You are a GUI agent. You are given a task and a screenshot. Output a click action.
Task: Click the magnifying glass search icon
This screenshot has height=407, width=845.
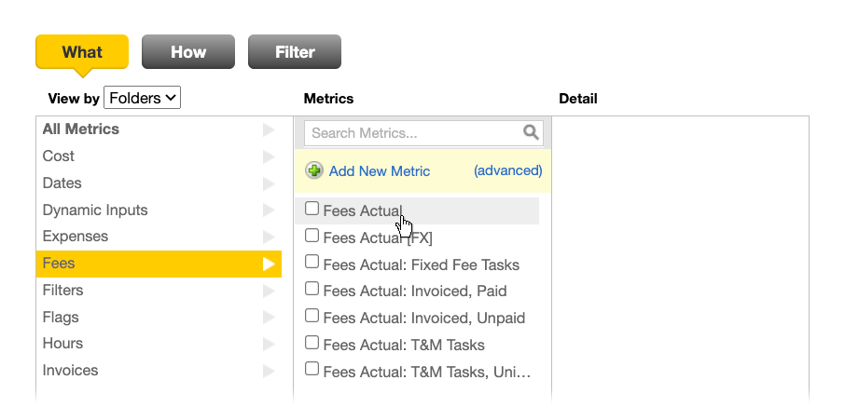pos(531,132)
